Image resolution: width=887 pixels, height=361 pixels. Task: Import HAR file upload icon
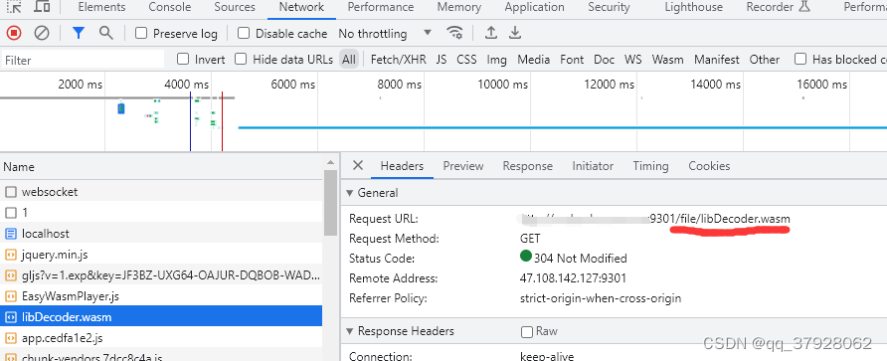pos(491,33)
